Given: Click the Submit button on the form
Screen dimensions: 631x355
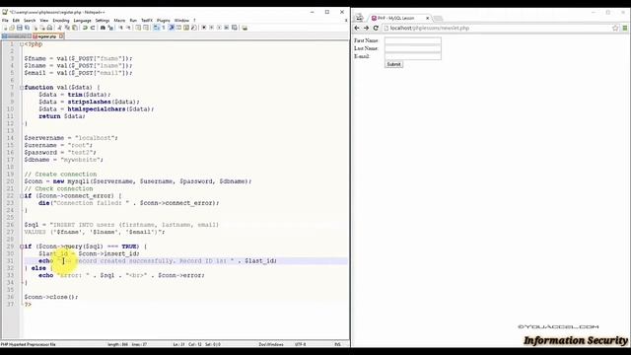Looking at the screenshot, I should tap(393, 64).
